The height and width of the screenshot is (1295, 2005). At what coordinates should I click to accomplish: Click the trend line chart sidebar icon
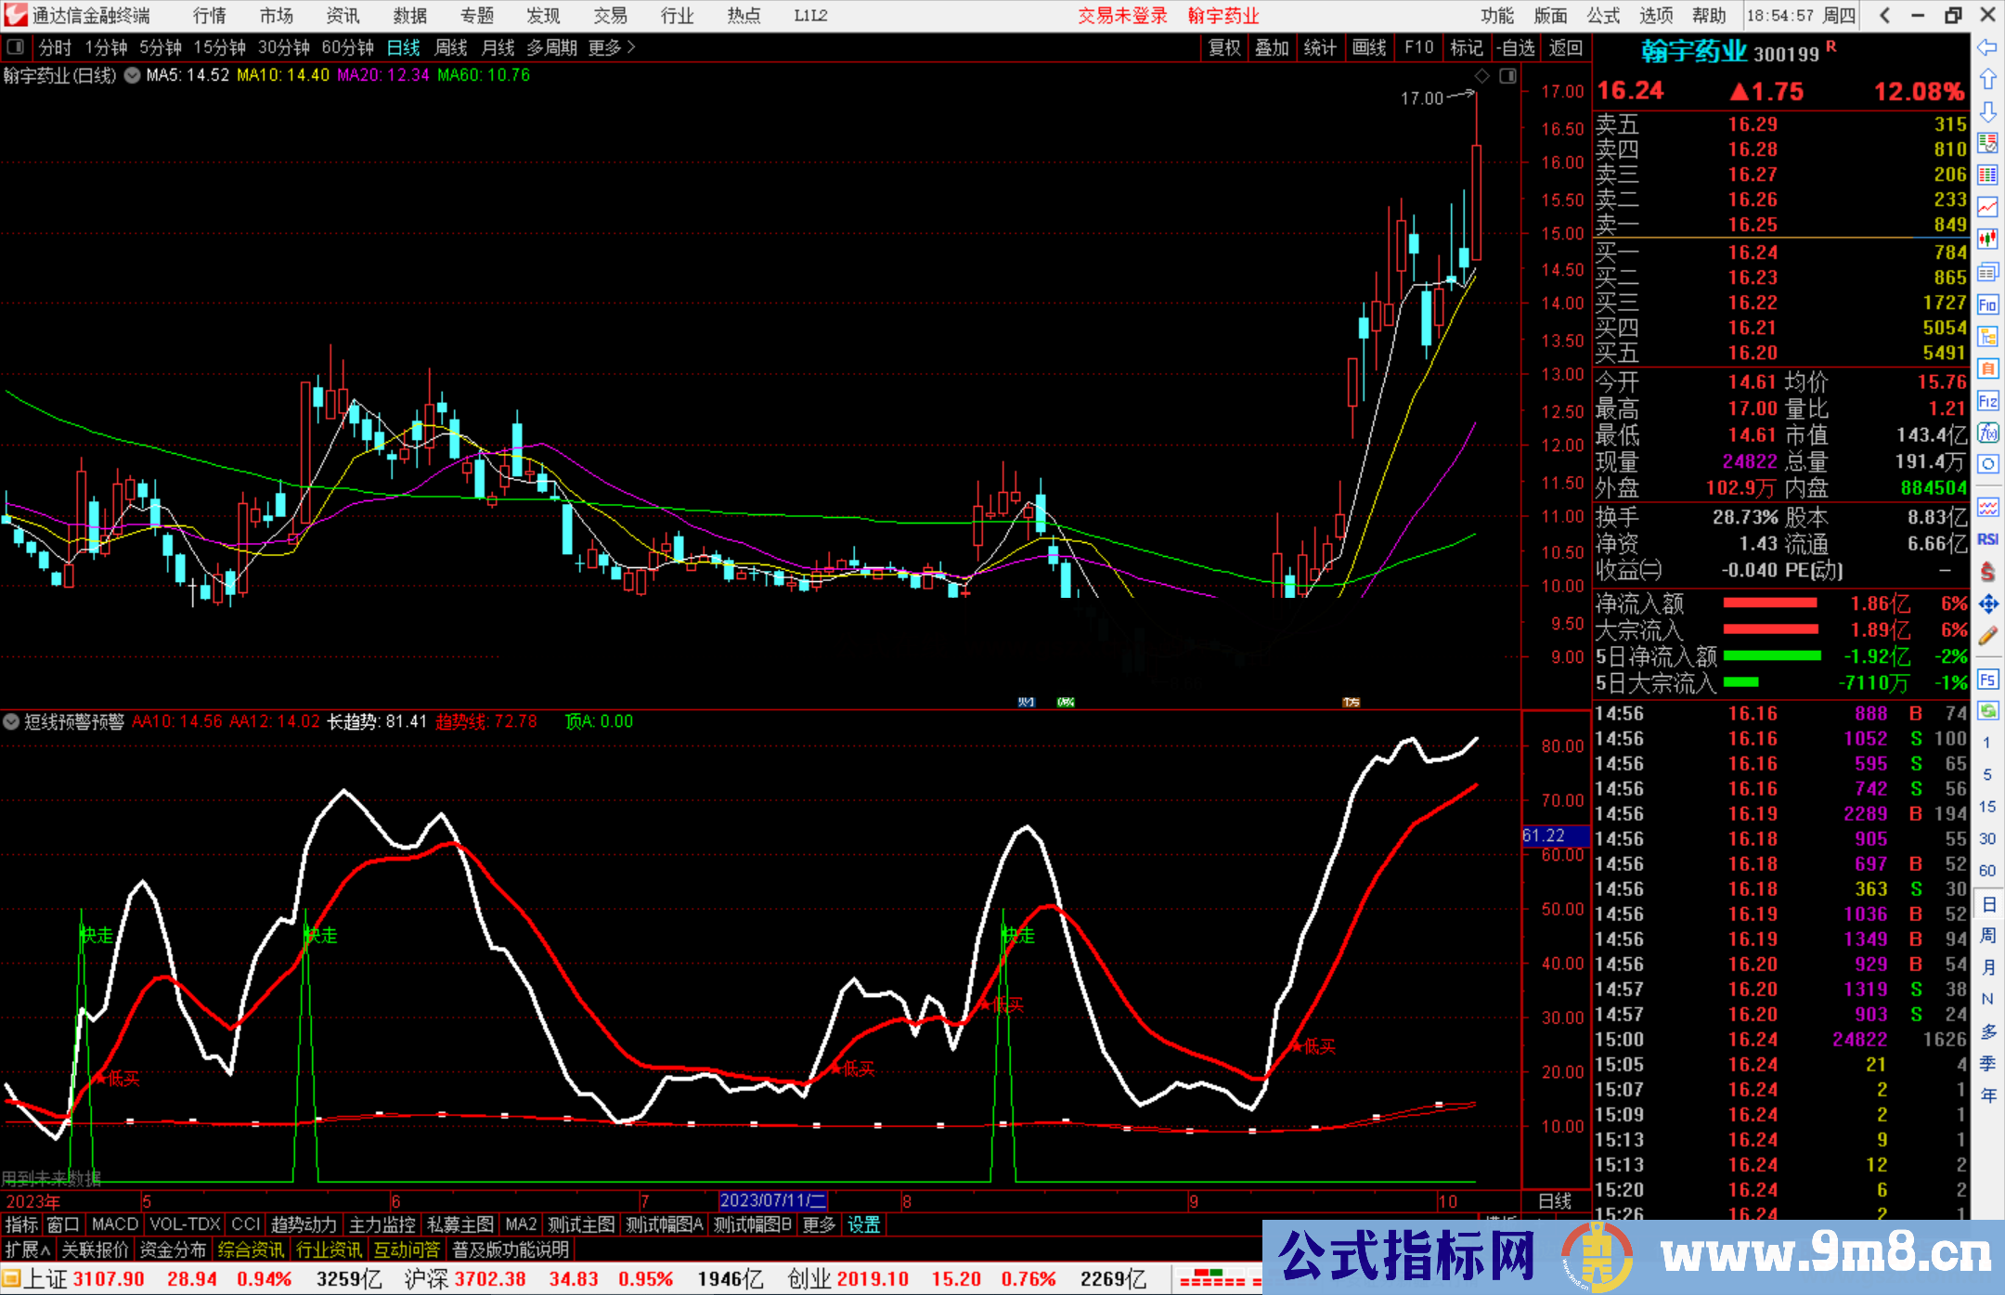[1987, 207]
